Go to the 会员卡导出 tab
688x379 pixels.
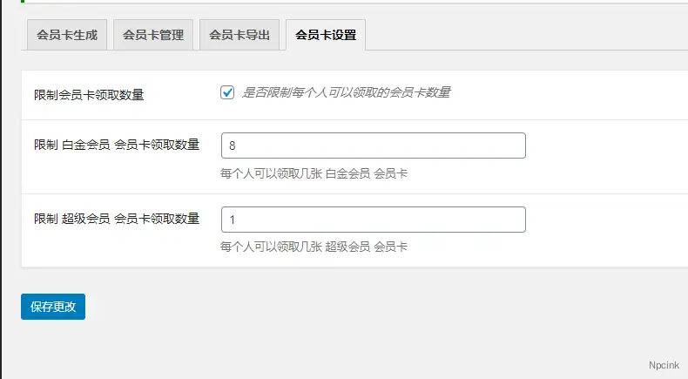click(x=239, y=36)
